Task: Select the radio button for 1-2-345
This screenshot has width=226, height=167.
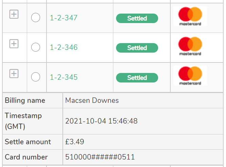Action: click(36, 77)
